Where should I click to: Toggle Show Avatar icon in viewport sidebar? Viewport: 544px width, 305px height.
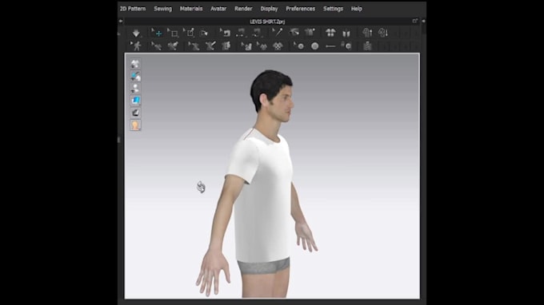pos(135,89)
